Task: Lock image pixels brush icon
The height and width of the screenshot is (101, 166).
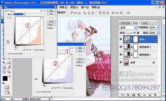Action: click(x=131, y=33)
